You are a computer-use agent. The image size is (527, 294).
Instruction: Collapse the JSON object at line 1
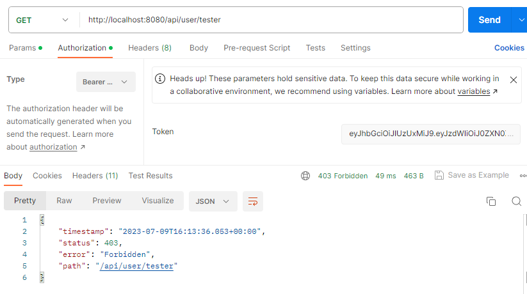point(42,220)
